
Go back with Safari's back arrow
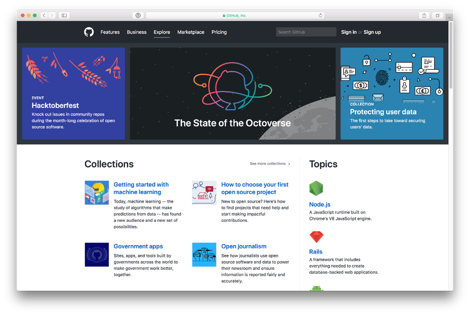(44, 15)
